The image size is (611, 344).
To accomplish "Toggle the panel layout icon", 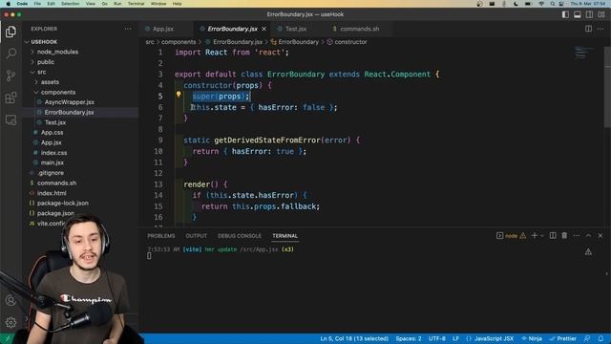I will [578, 14].
